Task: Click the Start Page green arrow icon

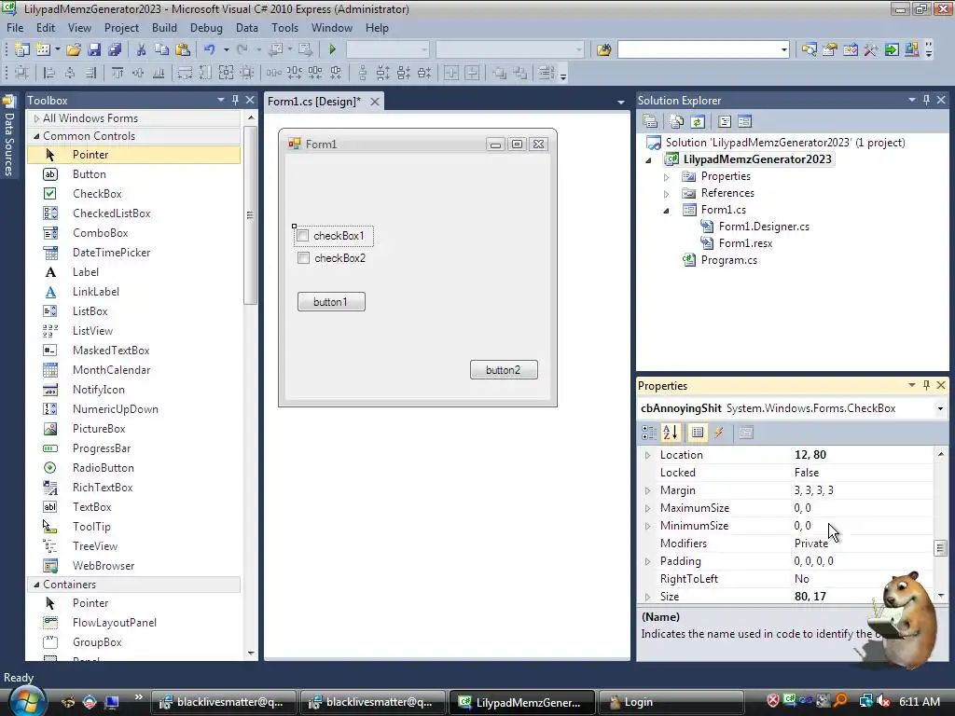Action: [892, 49]
